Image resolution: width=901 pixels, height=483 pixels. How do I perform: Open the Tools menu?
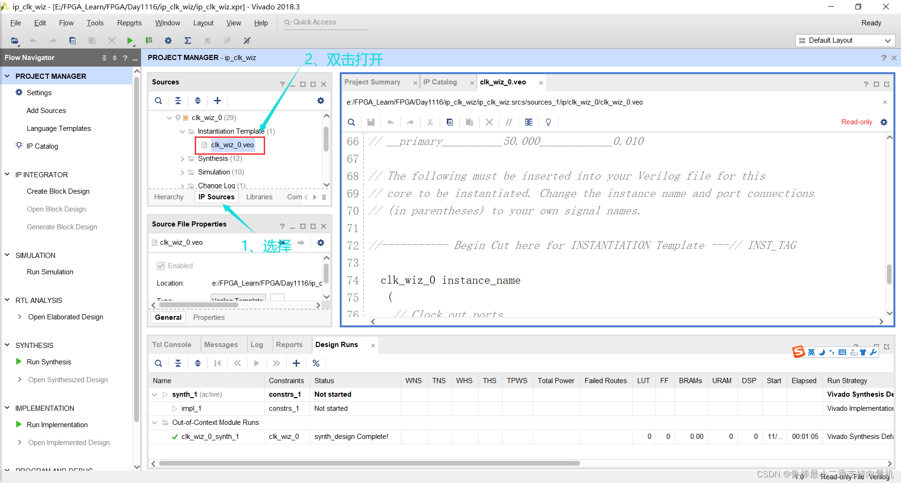(x=95, y=23)
